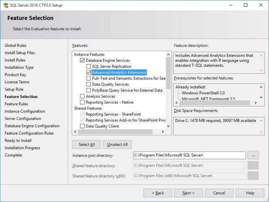The height and width of the screenshot is (202, 269).
Task: Open Help for Feature Selection
Action: [x=250, y=193]
